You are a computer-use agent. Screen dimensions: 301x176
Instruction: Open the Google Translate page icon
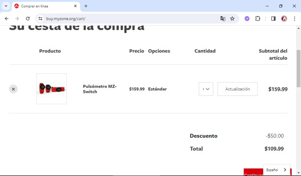click(x=222, y=19)
